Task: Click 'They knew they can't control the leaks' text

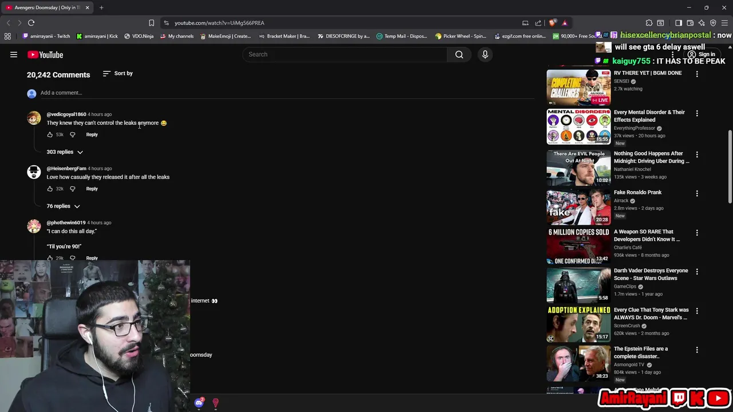Action: point(92,123)
